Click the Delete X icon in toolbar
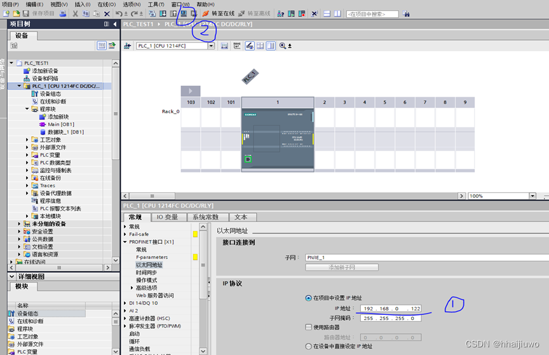The height and width of the screenshot is (355, 549). 107,13
